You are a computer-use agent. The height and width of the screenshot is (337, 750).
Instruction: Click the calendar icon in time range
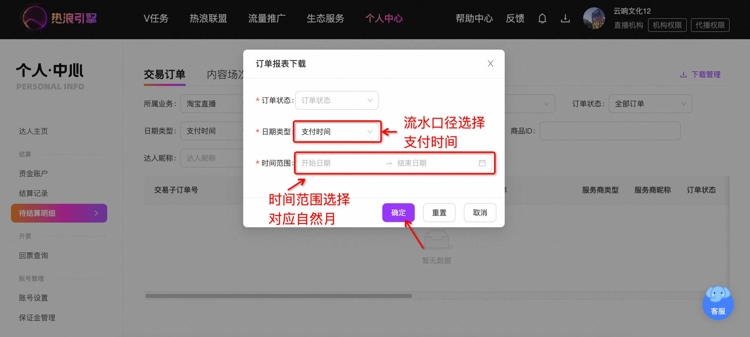(482, 163)
